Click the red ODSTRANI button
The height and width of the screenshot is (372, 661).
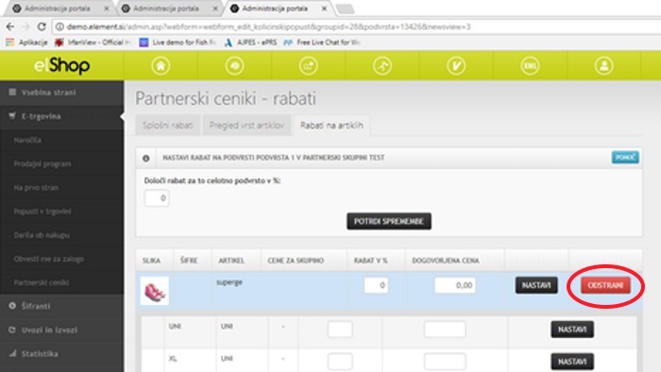[x=605, y=285]
